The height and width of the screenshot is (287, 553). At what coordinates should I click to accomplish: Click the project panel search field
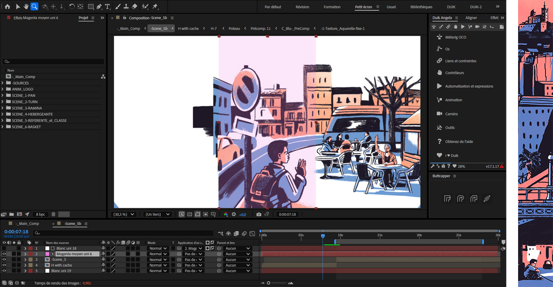pyautogui.click(x=53, y=61)
